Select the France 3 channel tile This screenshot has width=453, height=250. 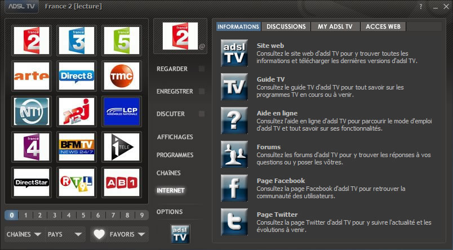[x=77, y=41]
